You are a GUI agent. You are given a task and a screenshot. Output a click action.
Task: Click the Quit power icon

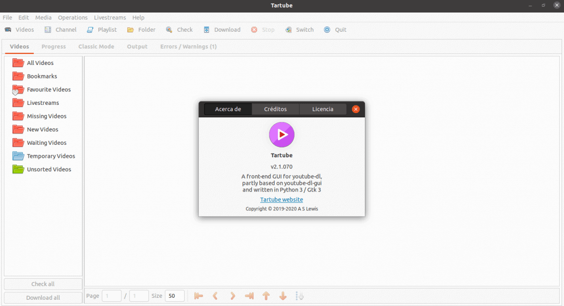327,30
